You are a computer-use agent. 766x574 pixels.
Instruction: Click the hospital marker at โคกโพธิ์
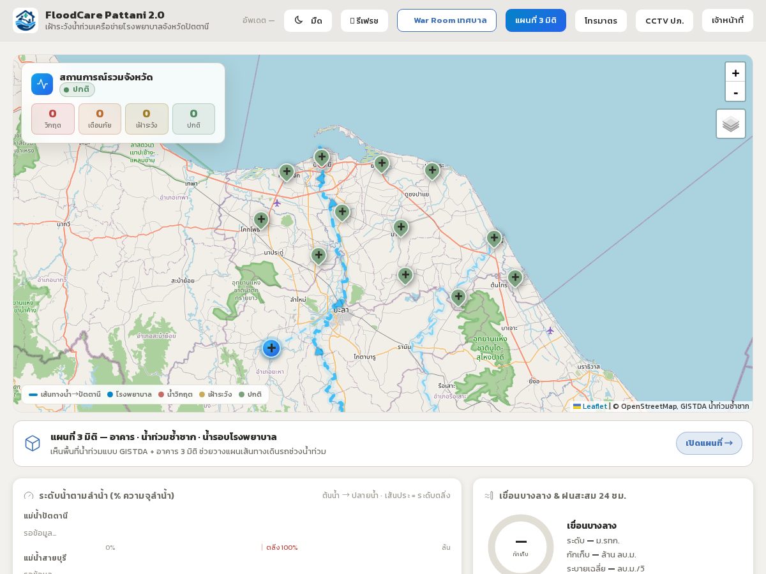tap(261, 221)
